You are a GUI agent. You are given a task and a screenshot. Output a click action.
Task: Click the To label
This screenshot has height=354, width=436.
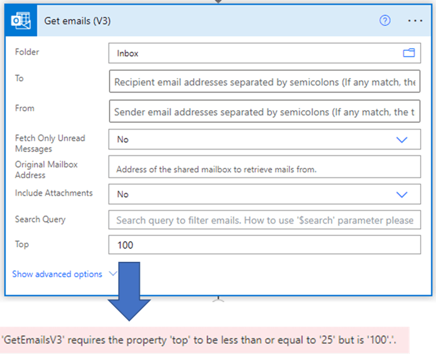[19, 78]
